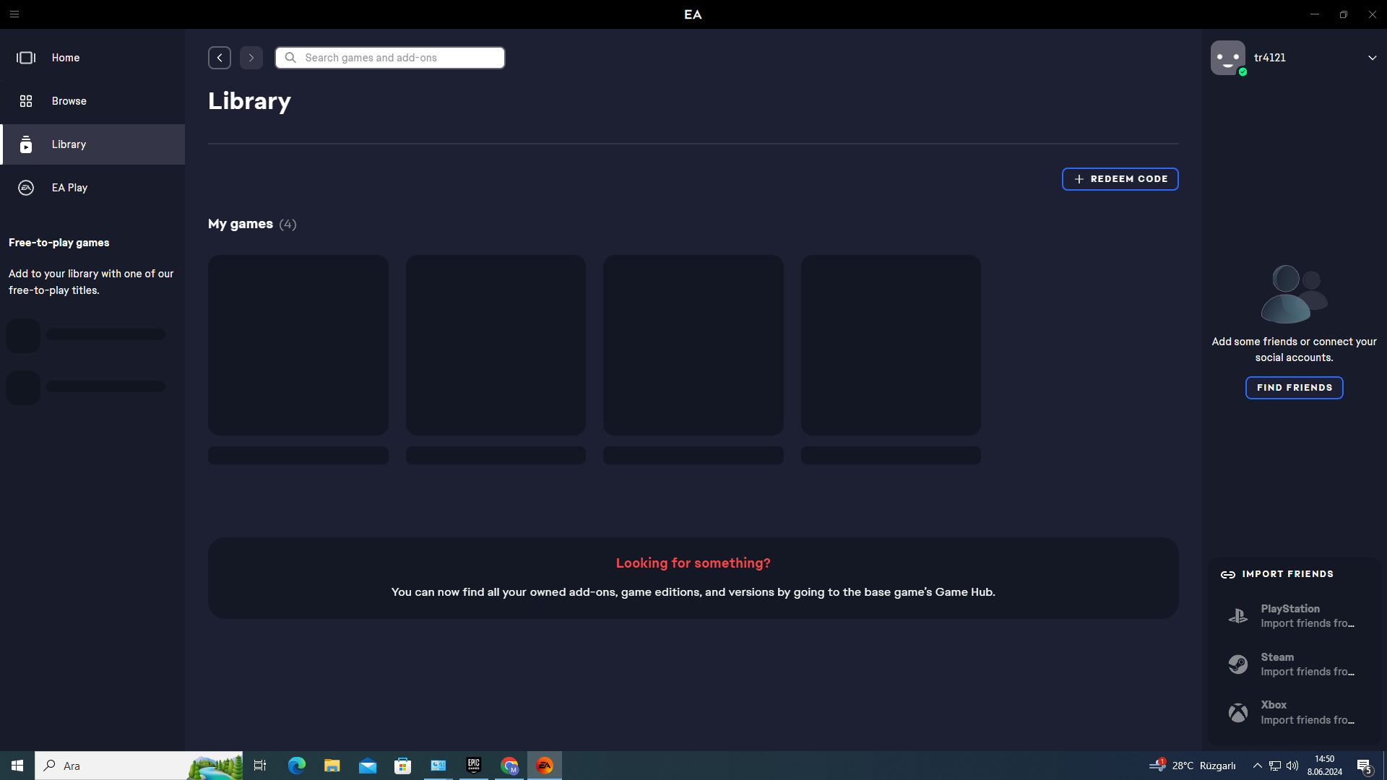Viewport: 1387px width, 780px height.
Task: Click the Browse grid icon
Action: coord(26,101)
